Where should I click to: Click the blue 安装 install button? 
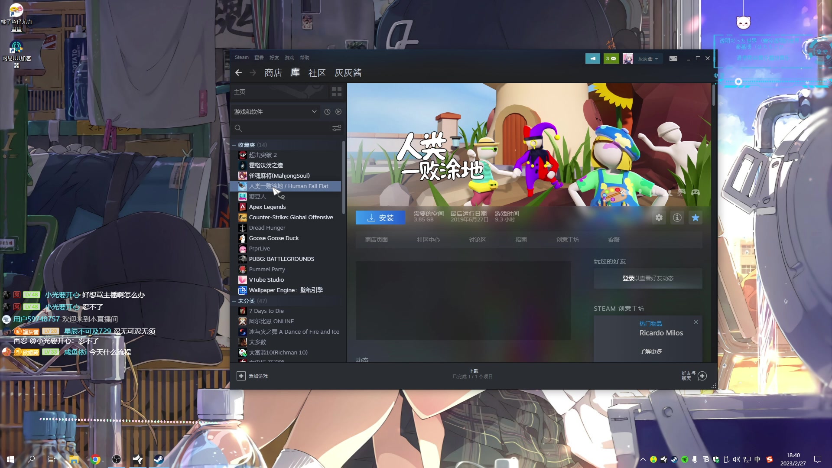point(380,218)
